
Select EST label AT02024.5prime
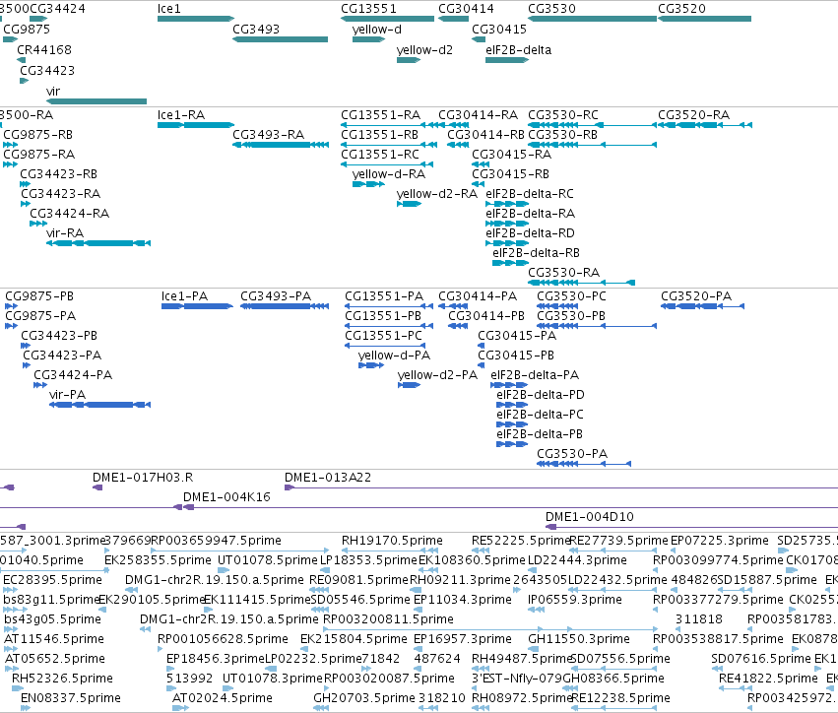pos(222,699)
